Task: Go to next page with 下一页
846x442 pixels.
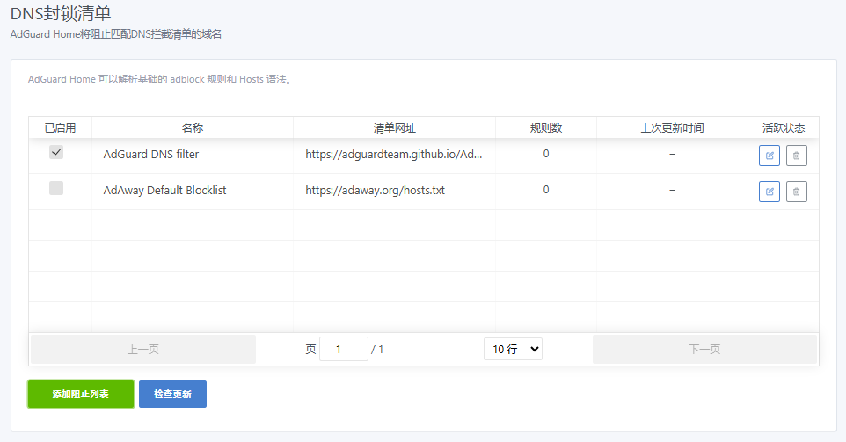Action: click(x=704, y=349)
